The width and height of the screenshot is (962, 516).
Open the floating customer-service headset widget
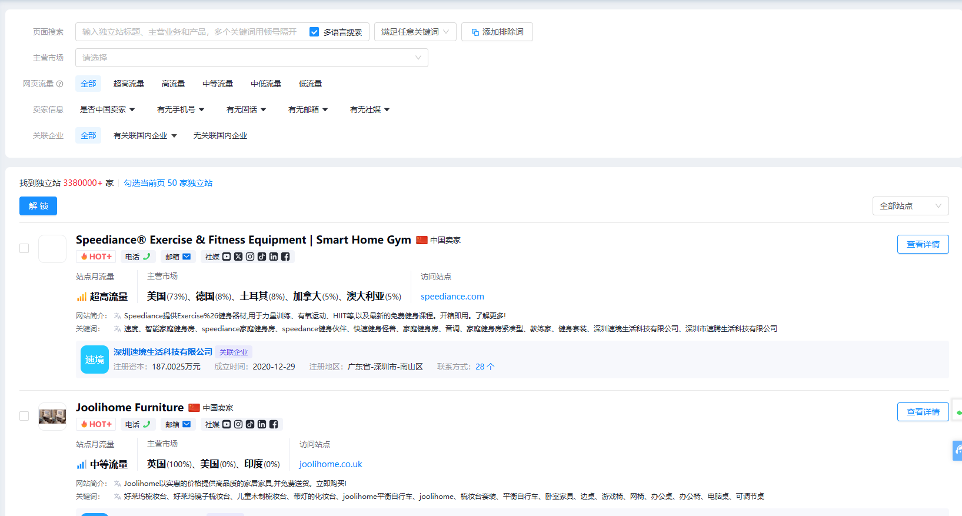pos(958,451)
